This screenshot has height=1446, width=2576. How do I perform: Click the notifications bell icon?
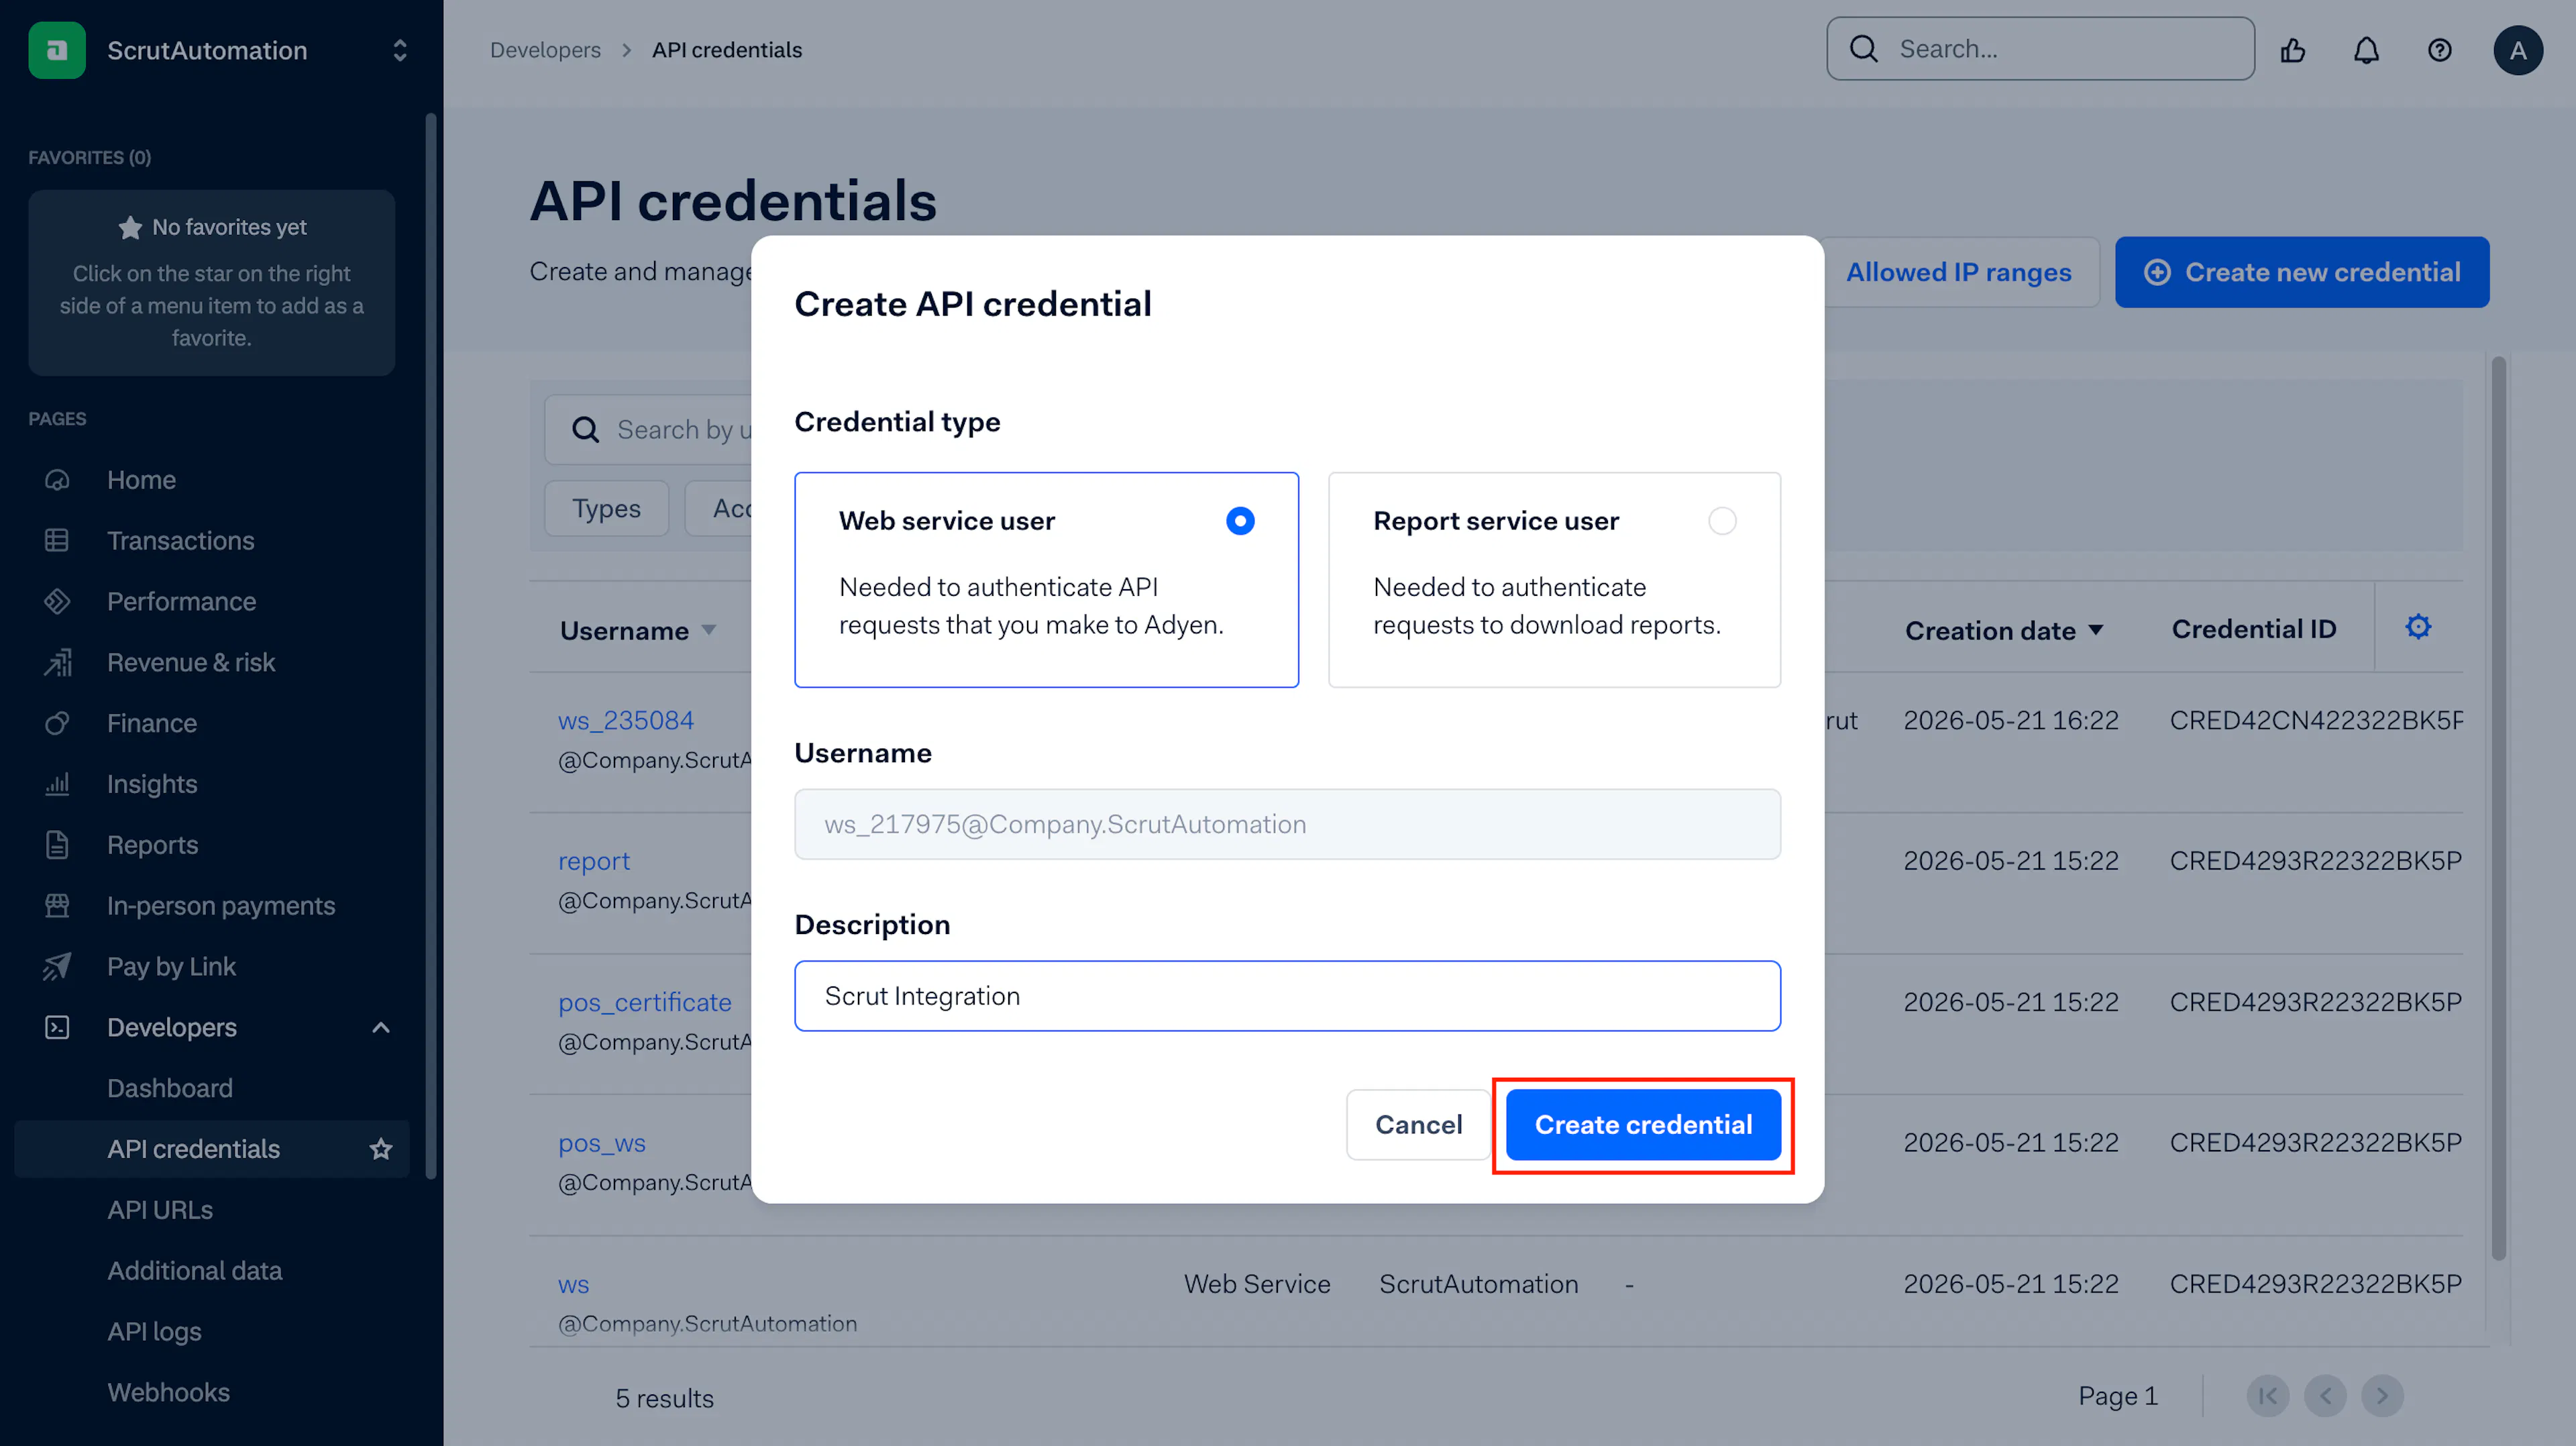pyautogui.click(x=2366, y=50)
